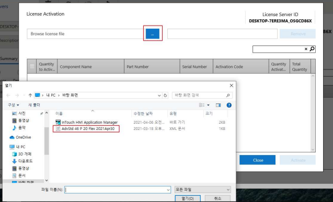Image resolution: width=333 pixels, height=202 pixels.
Task: Close the 열기 file dialog with X
Action: [232, 86]
